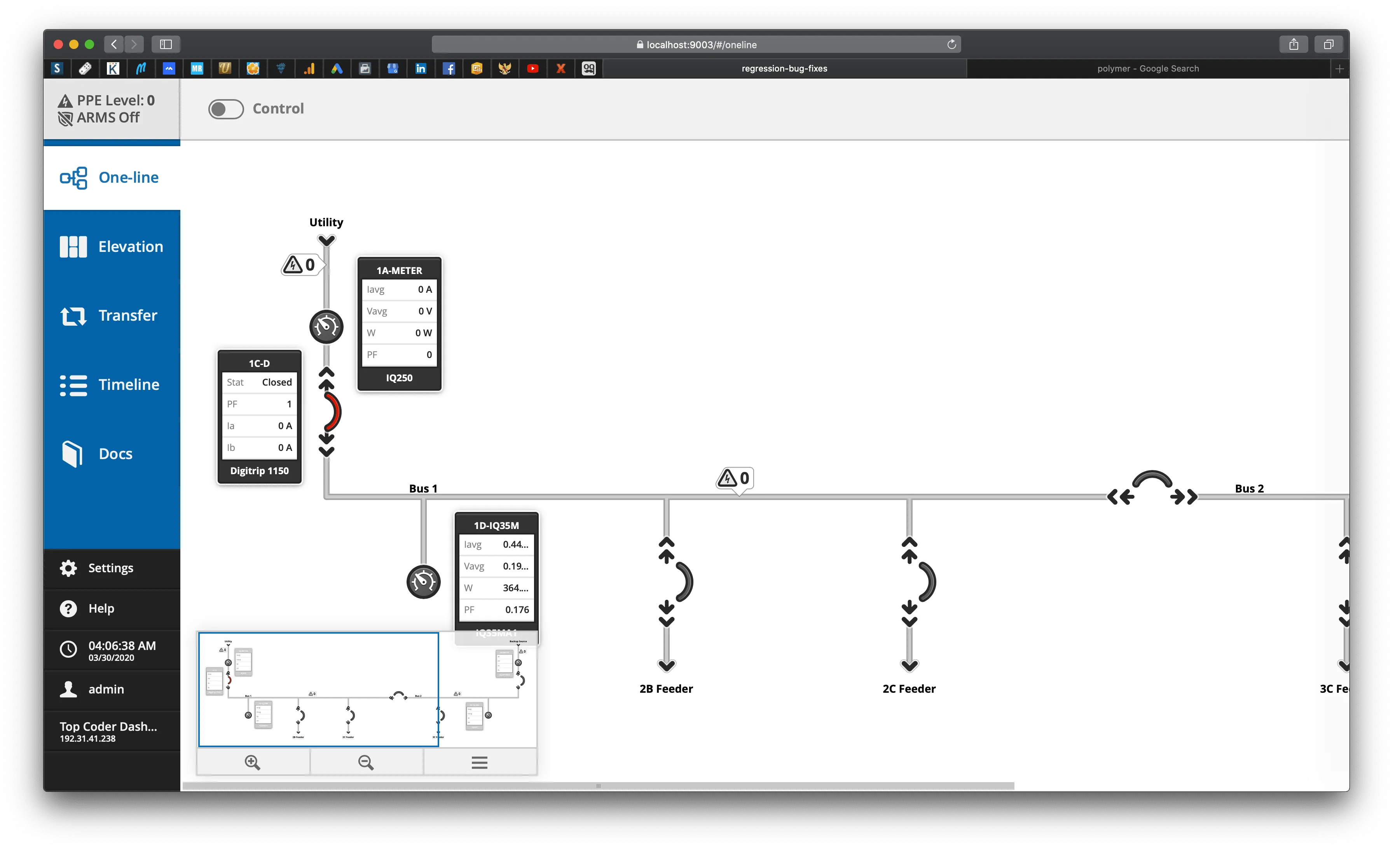Viewport: 1393px width, 849px height.
Task: Click the clock time entry
Action: tap(112, 650)
